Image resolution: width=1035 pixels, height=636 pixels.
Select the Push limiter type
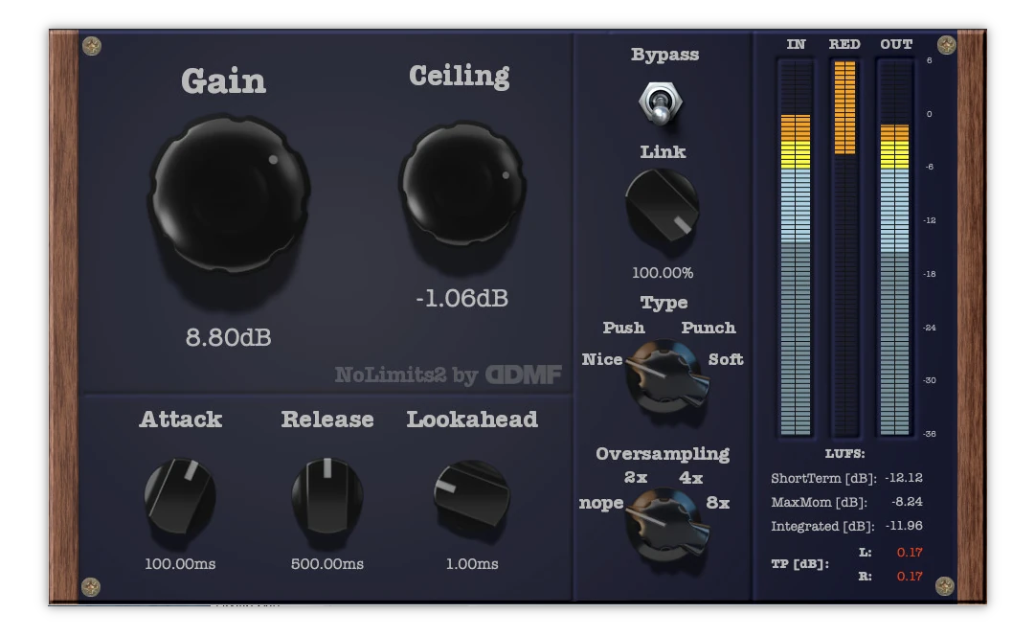[x=623, y=328]
